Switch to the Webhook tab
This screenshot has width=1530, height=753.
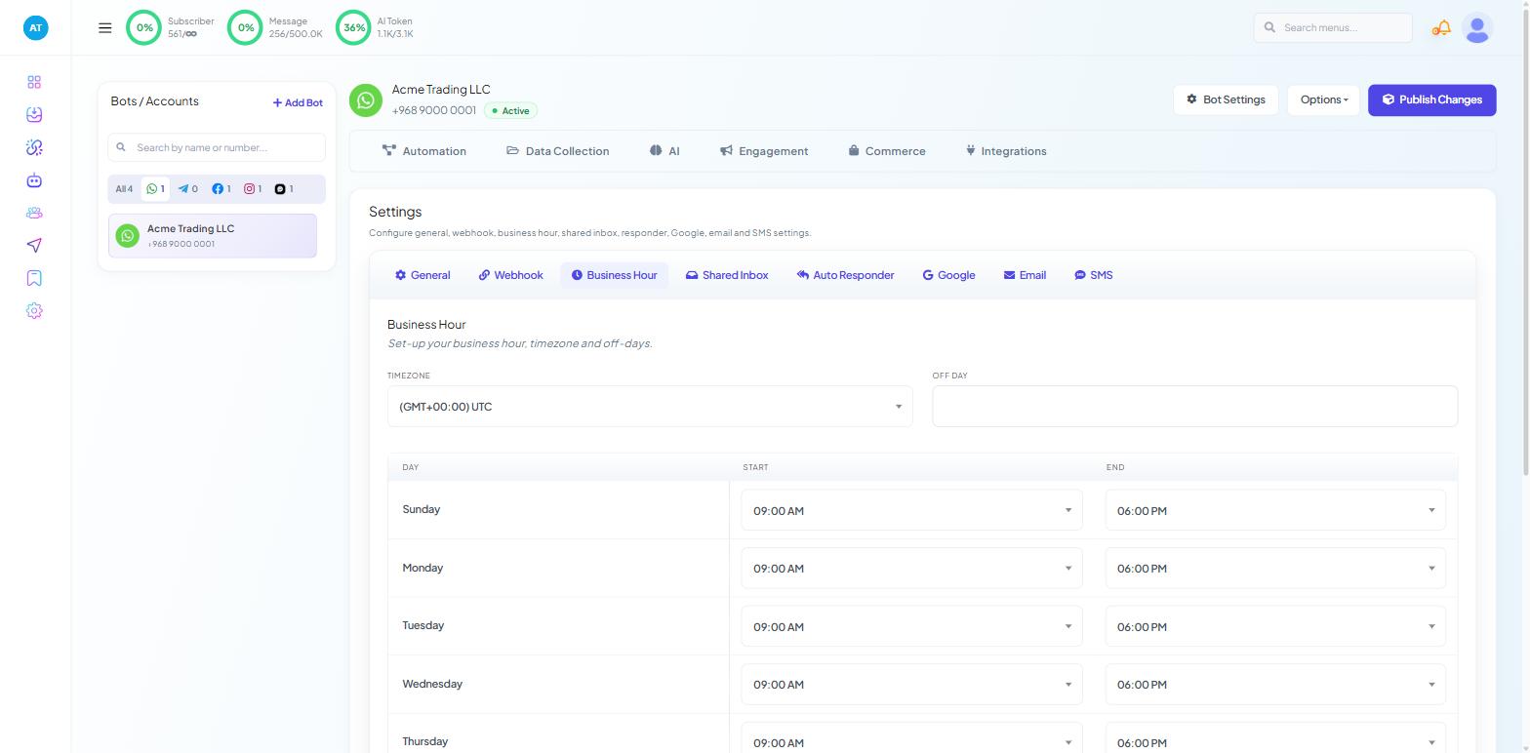510,275
